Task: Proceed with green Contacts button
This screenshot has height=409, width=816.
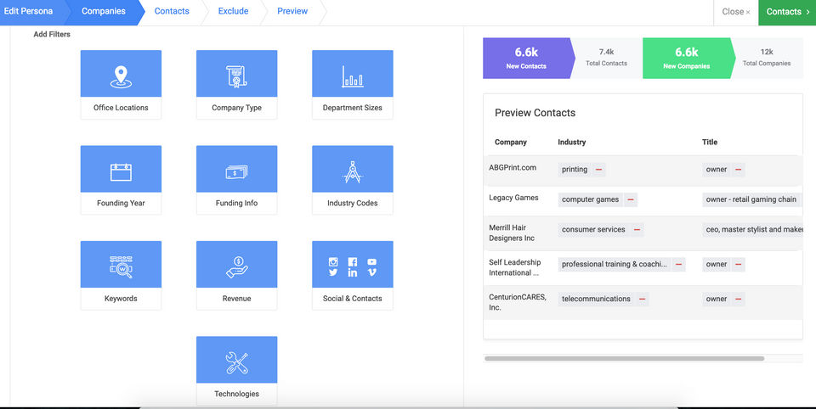Action: click(787, 11)
